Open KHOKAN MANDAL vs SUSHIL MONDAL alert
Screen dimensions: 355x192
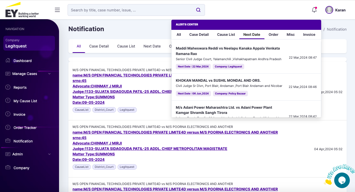tap(218, 80)
